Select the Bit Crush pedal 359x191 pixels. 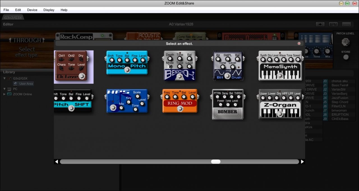point(228,66)
